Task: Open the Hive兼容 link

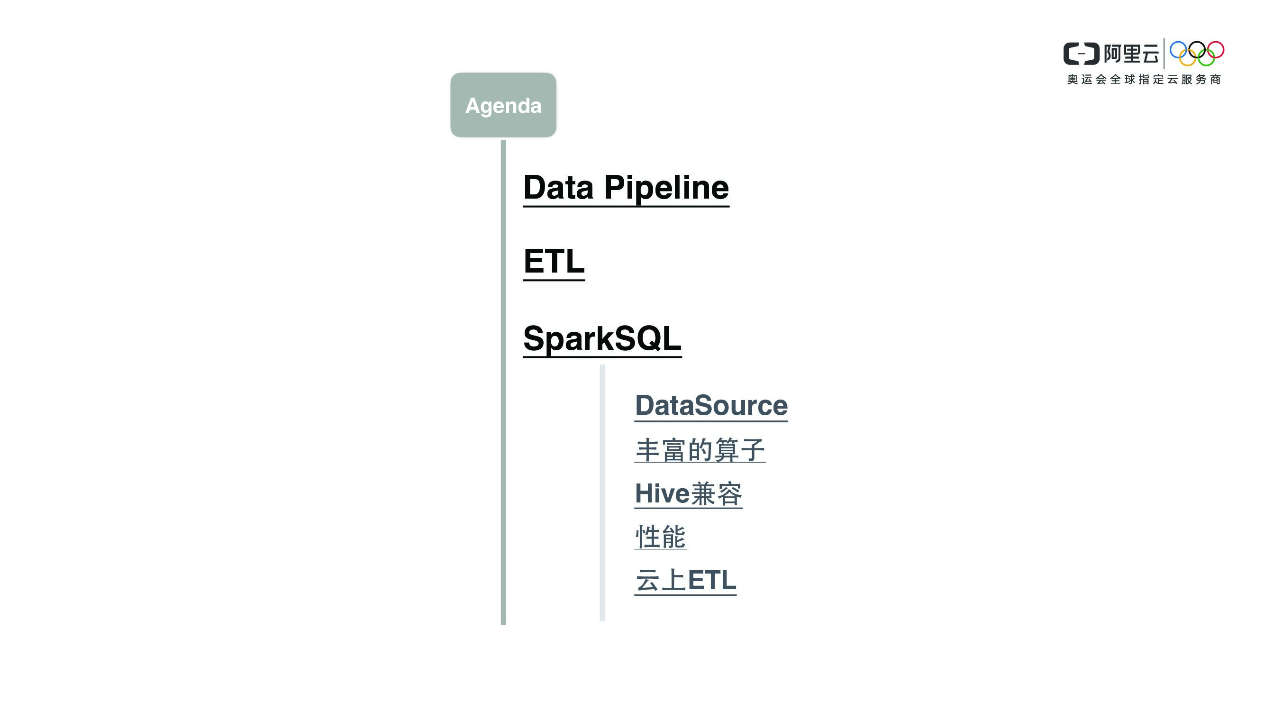Action: coord(688,493)
